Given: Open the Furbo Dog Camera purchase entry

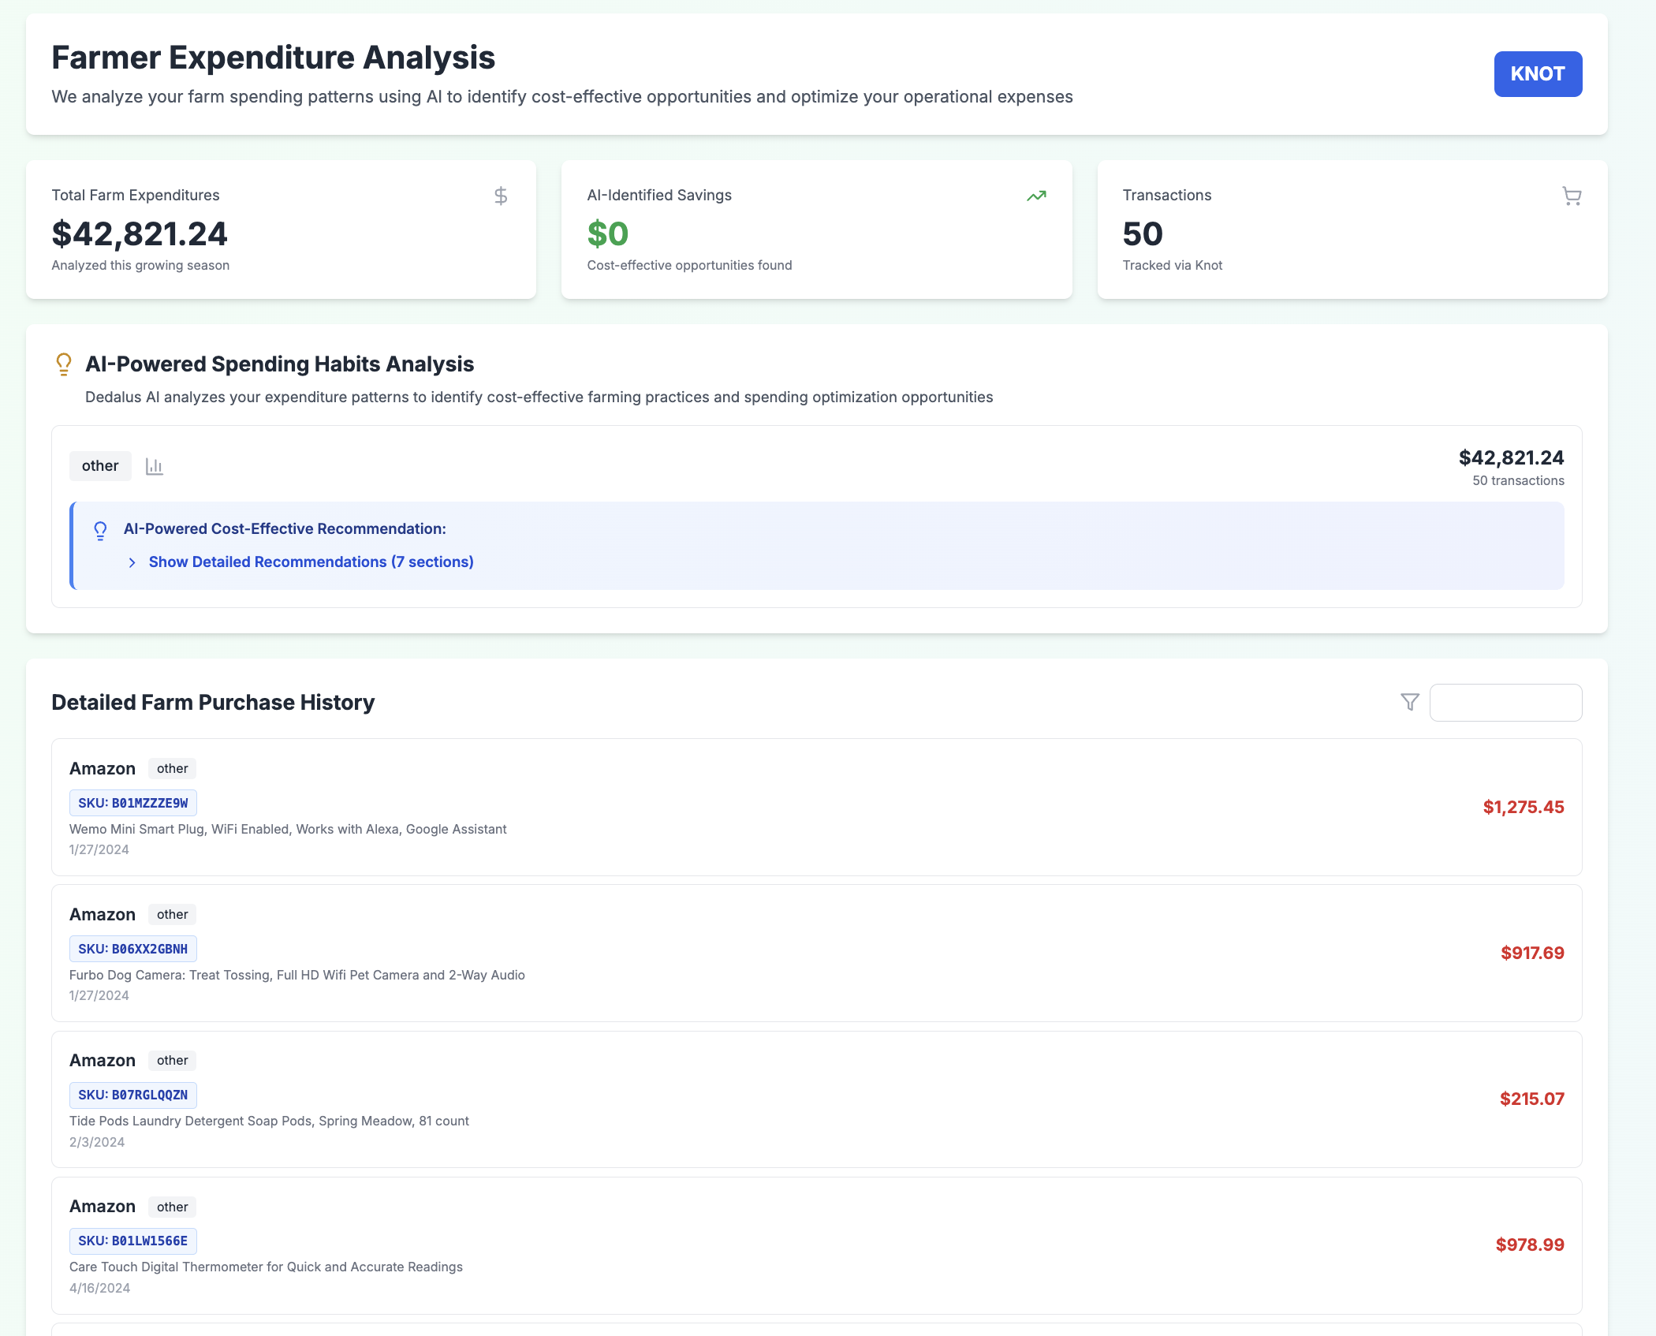Looking at the screenshot, I should pos(297,975).
